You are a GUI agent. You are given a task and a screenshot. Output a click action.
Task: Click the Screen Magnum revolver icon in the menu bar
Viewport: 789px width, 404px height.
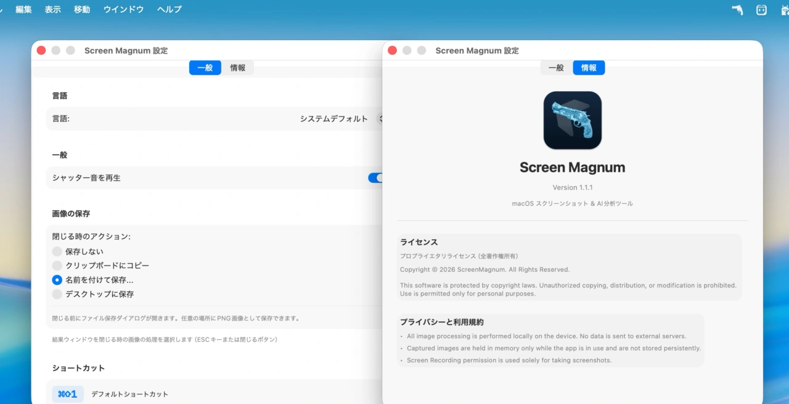737,10
